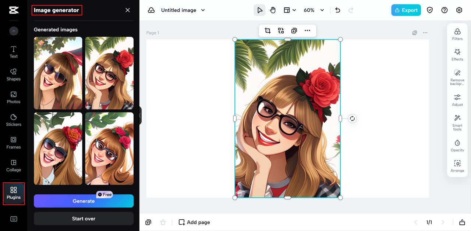Open the Photos panel
Viewport: 471px width, 231px height.
click(14, 97)
